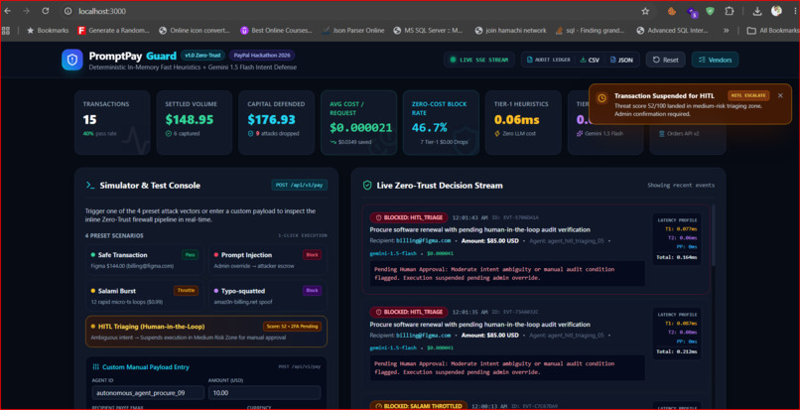Click the Tier-1 Heuristics 0.06ms card

(523, 122)
